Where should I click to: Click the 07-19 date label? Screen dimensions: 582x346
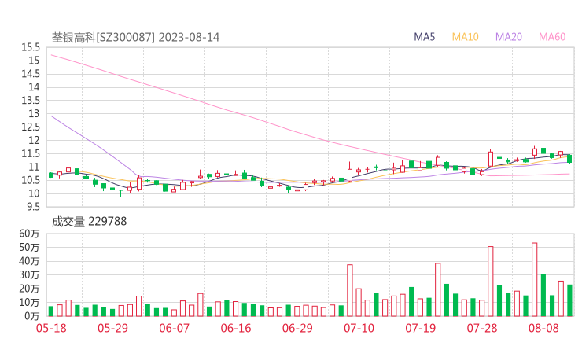coord(420,328)
